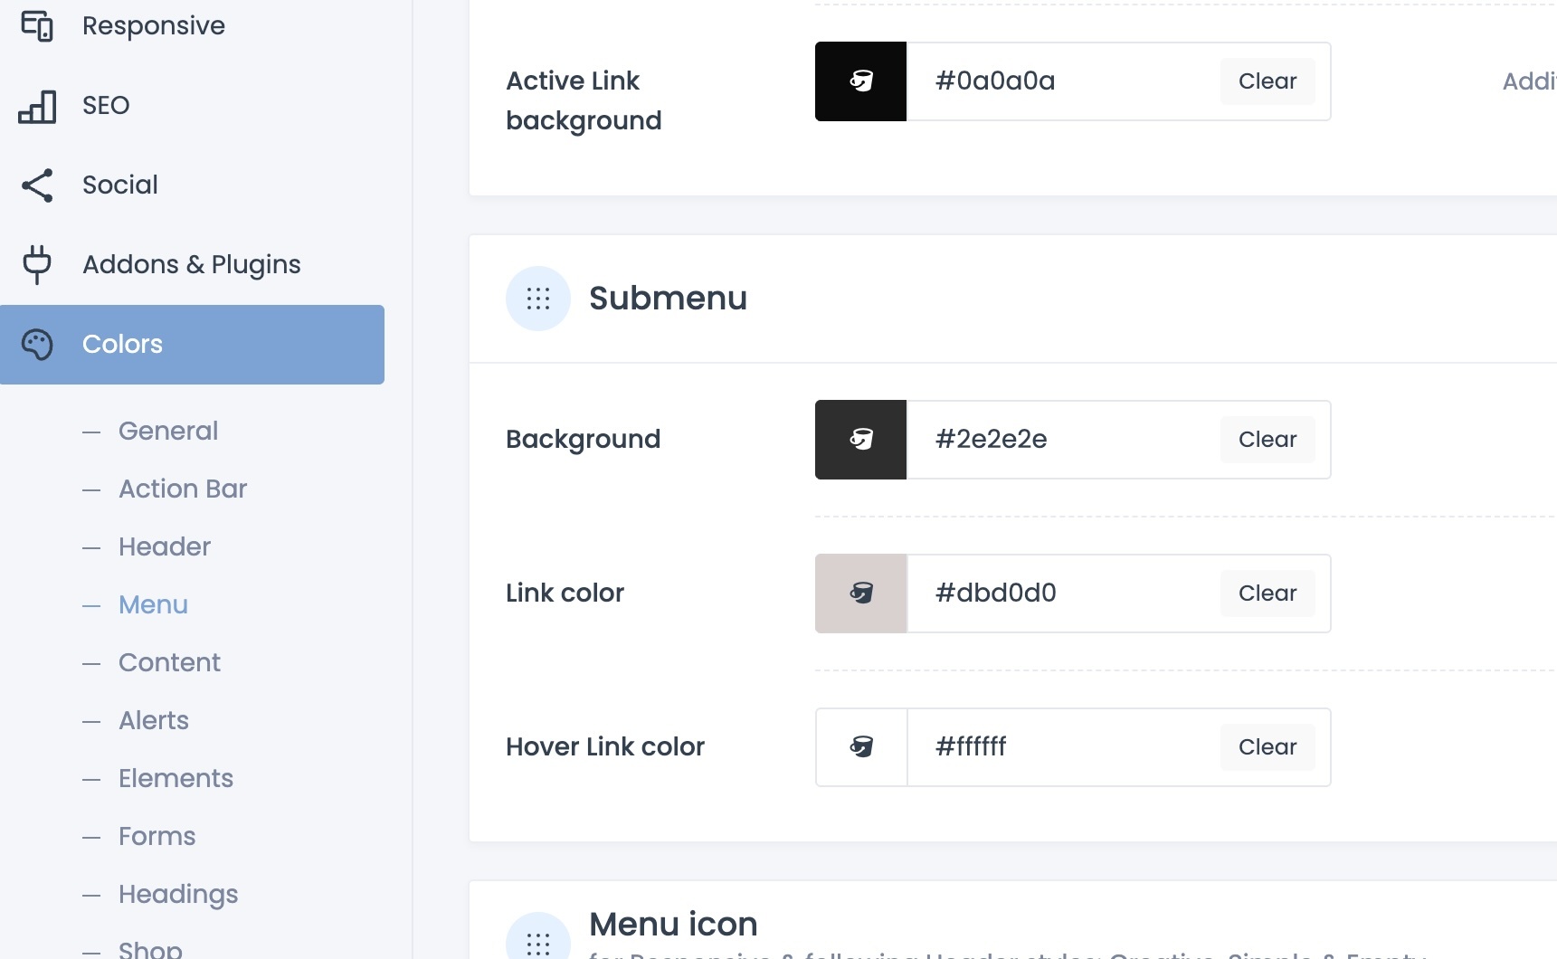Open the Link color swatch picker

point(860,593)
